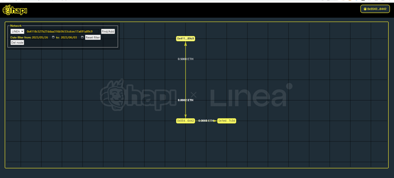Select the graph node 0x1ed...7c5d
The image size is (394, 178).
point(227,121)
